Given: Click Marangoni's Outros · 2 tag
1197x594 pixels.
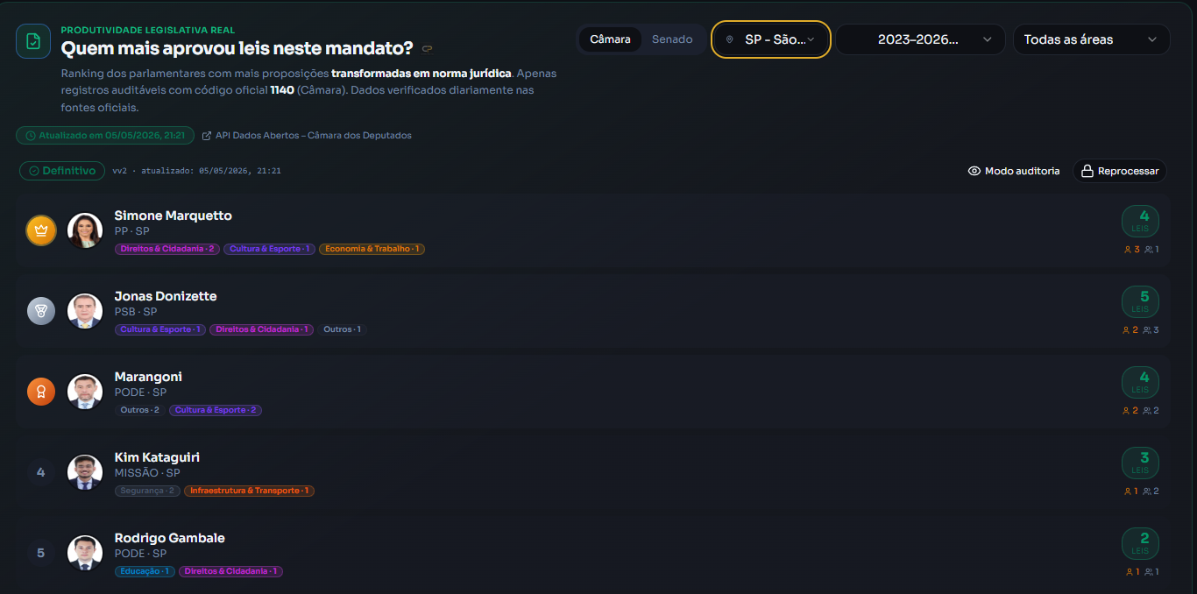Looking at the screenshot, I should [x=140, y=410].
